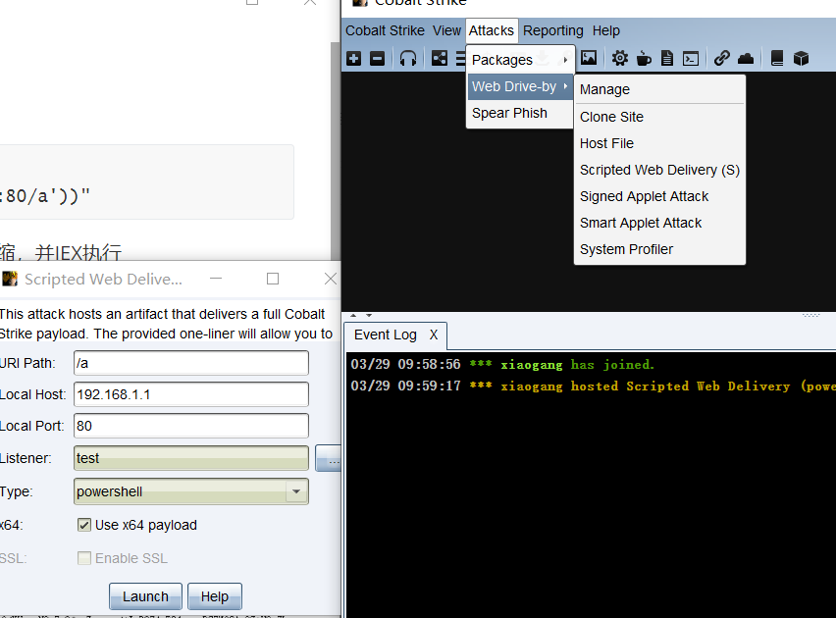Image resolution: width=836 pixels, height=618 pixels.
Task: Maximize the Scripted Web Delivery dialog
Action: [273, 279]
